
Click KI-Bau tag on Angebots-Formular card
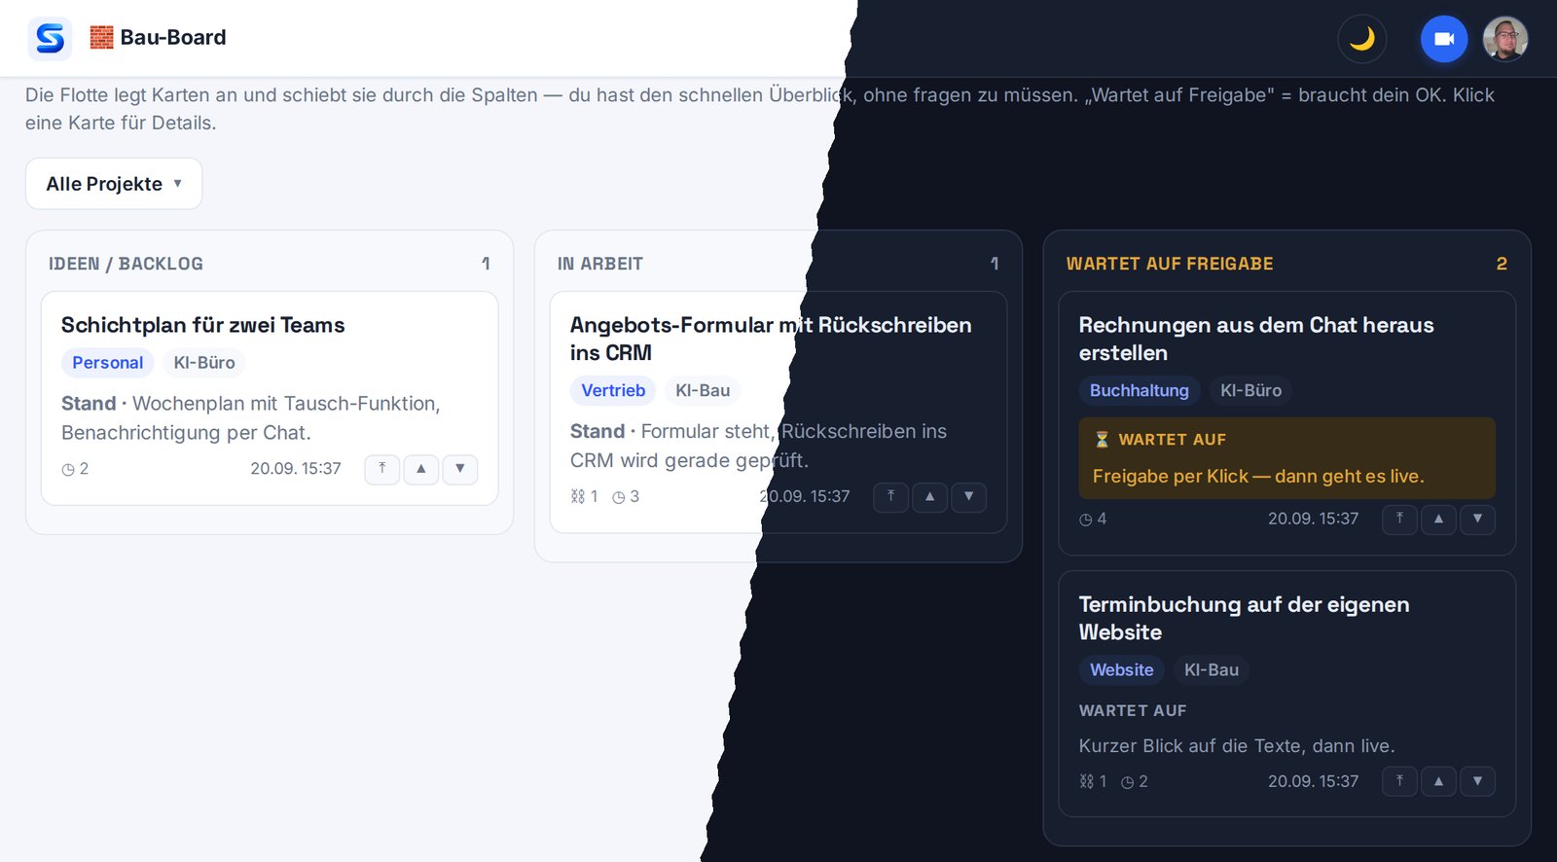[703, 391]
